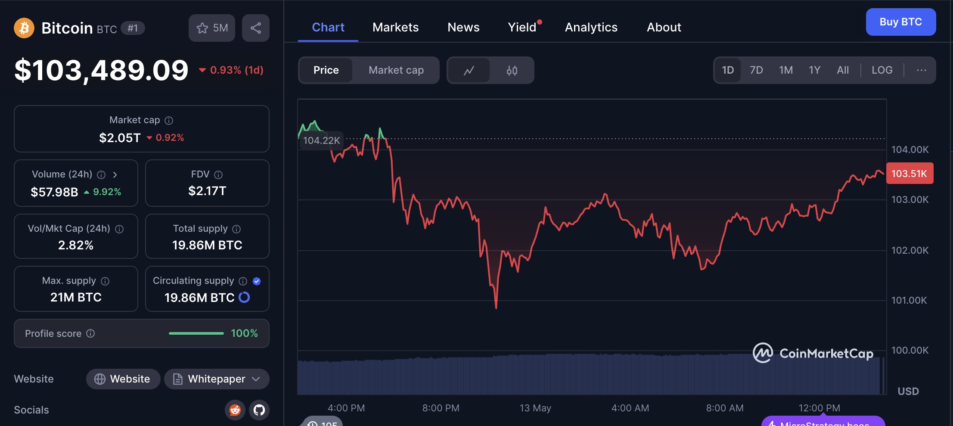This screenshot has height=426, width=953.
Task: Click the 0.93% (1d) price change
Action: 231,70
